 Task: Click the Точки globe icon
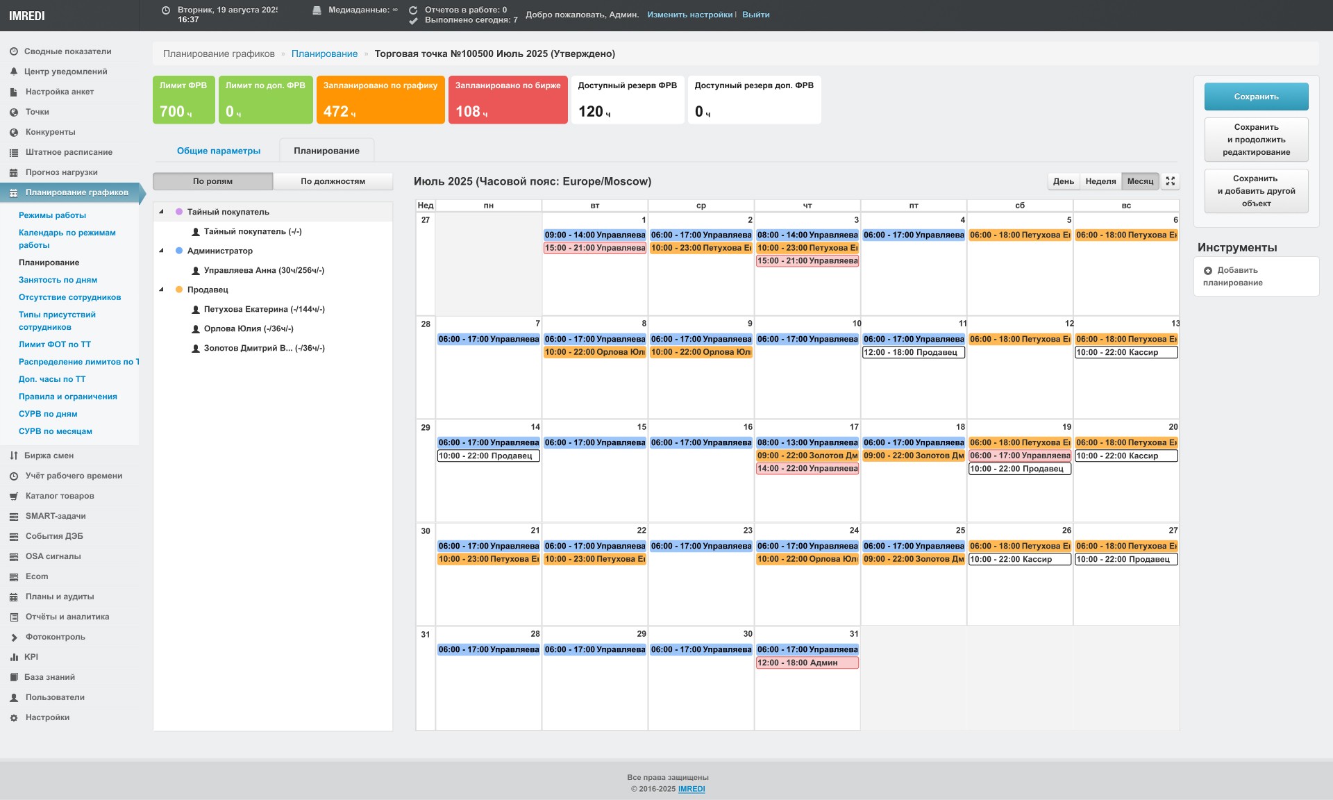[x=14, y=112]
